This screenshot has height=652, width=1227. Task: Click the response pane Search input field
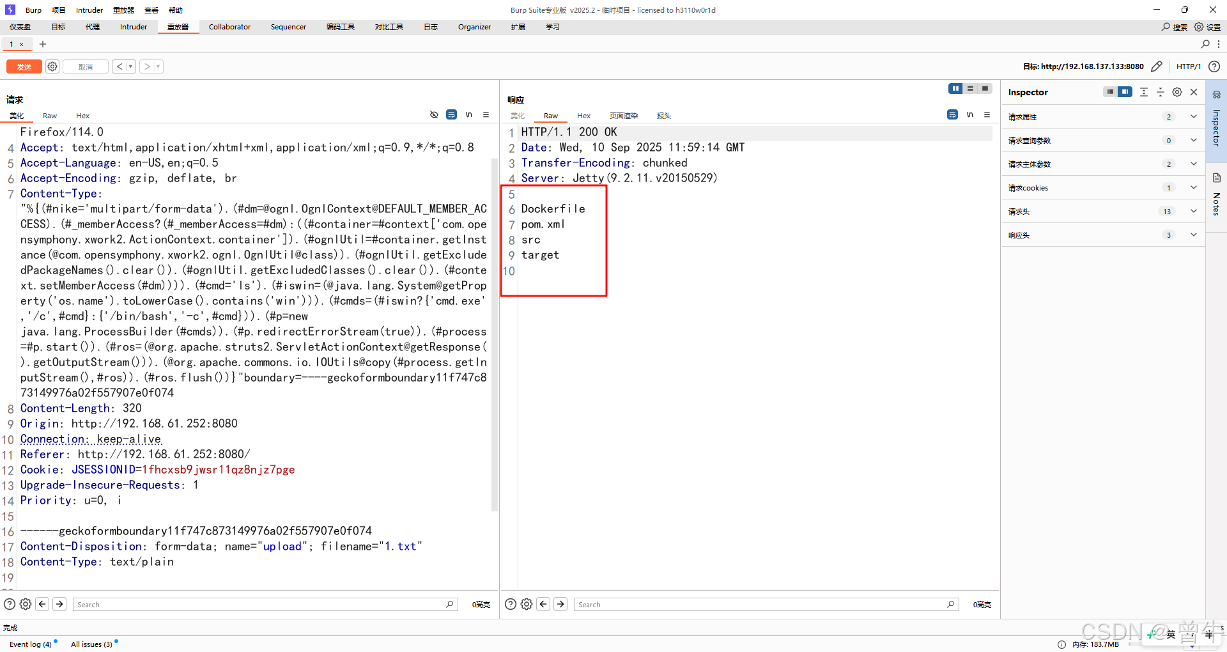point(766,604)
